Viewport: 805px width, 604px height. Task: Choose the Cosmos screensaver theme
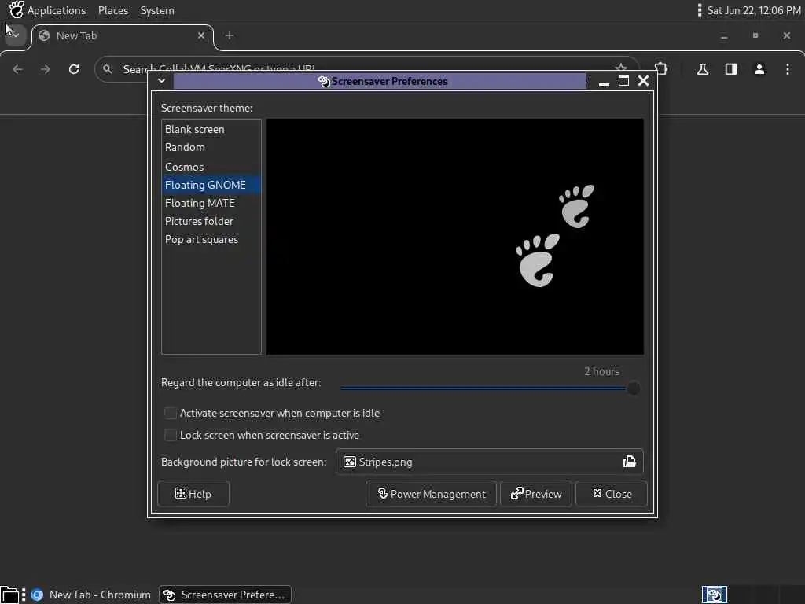[x=211, y=167]
